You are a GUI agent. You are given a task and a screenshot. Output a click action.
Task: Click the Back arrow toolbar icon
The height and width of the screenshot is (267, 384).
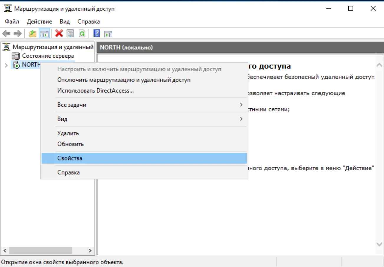(x=6, y=34)
